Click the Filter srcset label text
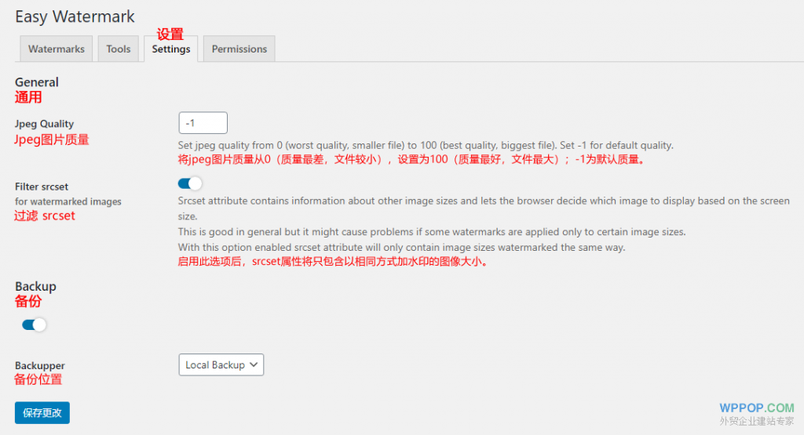This screenshot has height=435, width=804. point(42,187)
